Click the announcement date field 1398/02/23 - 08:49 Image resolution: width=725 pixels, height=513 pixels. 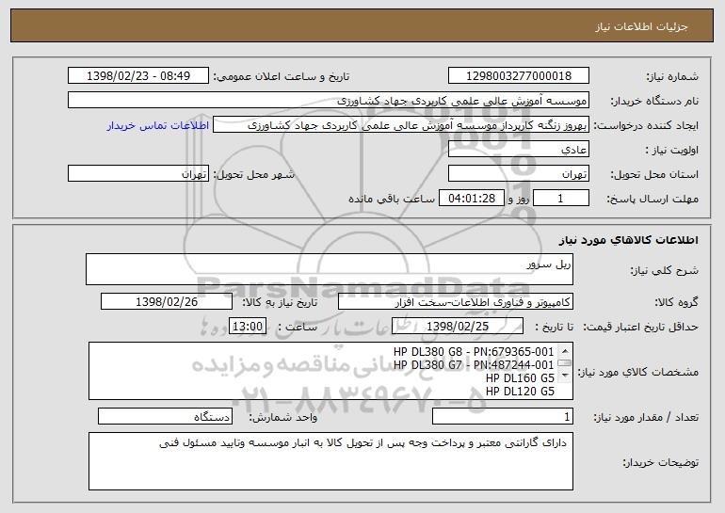pyautogui.click(x=138, y=76)
